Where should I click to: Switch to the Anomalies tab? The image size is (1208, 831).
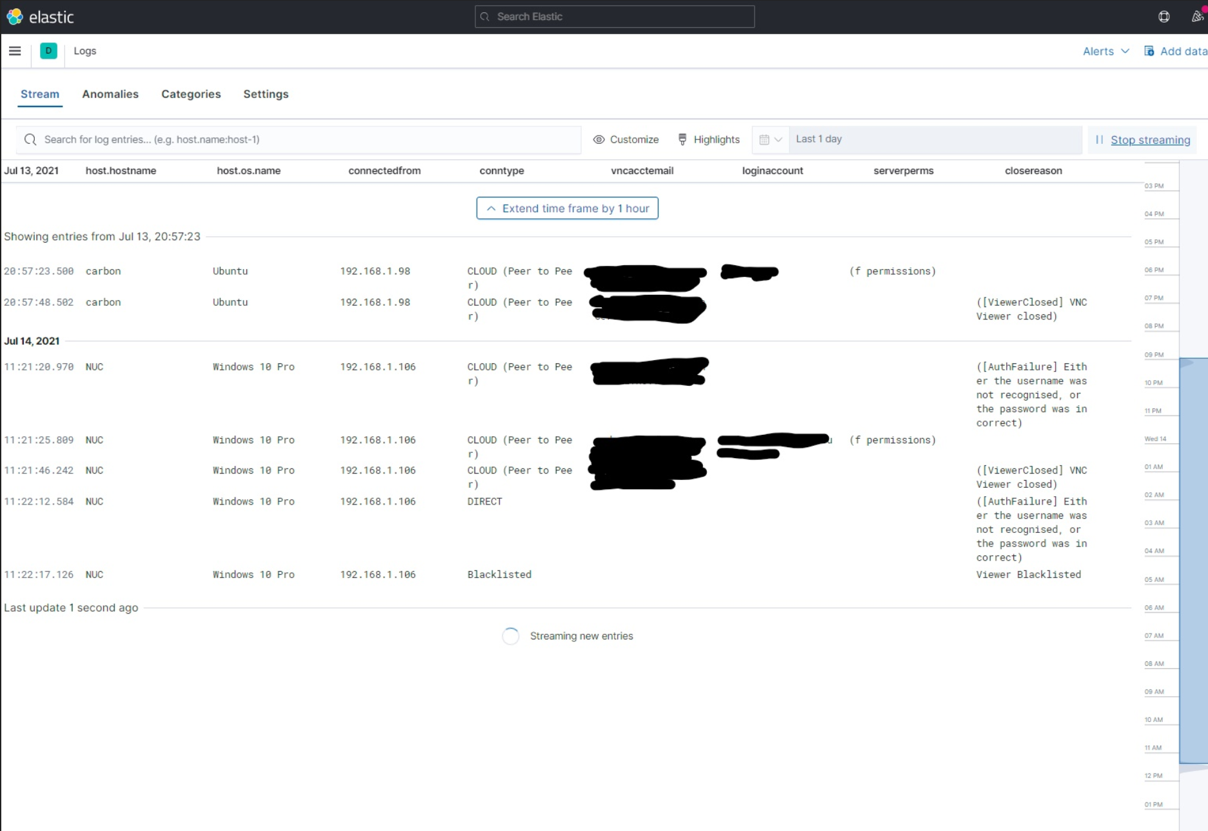[x=110, y=94]
